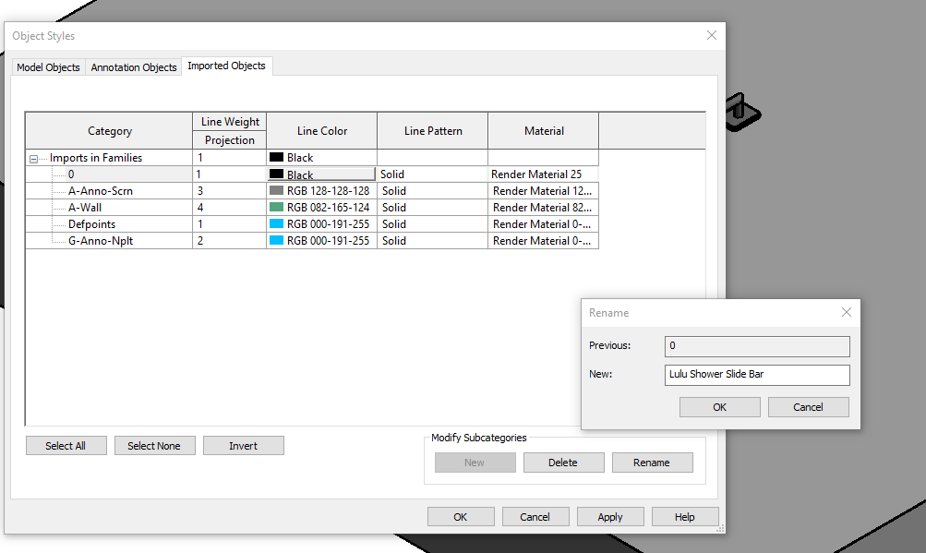Switch to the Model Objects tab
The width and height of the screenshot is (926, 553).
coord(48,67)
